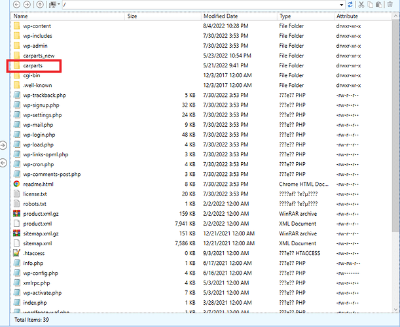Select xmlrpc.php file name

tap(37, 283)
